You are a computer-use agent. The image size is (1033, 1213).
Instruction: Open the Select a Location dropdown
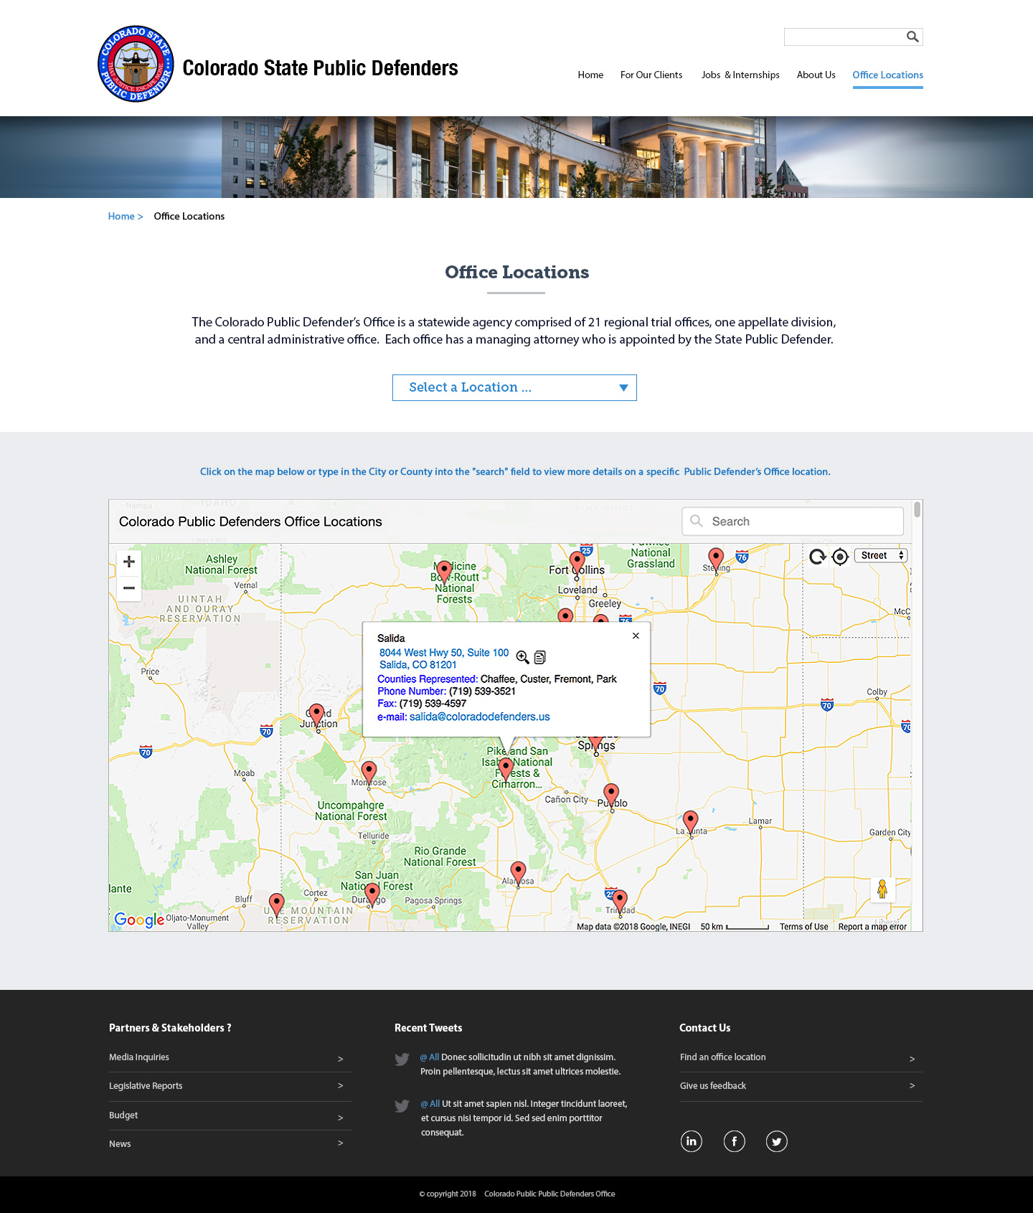point(514,387)
